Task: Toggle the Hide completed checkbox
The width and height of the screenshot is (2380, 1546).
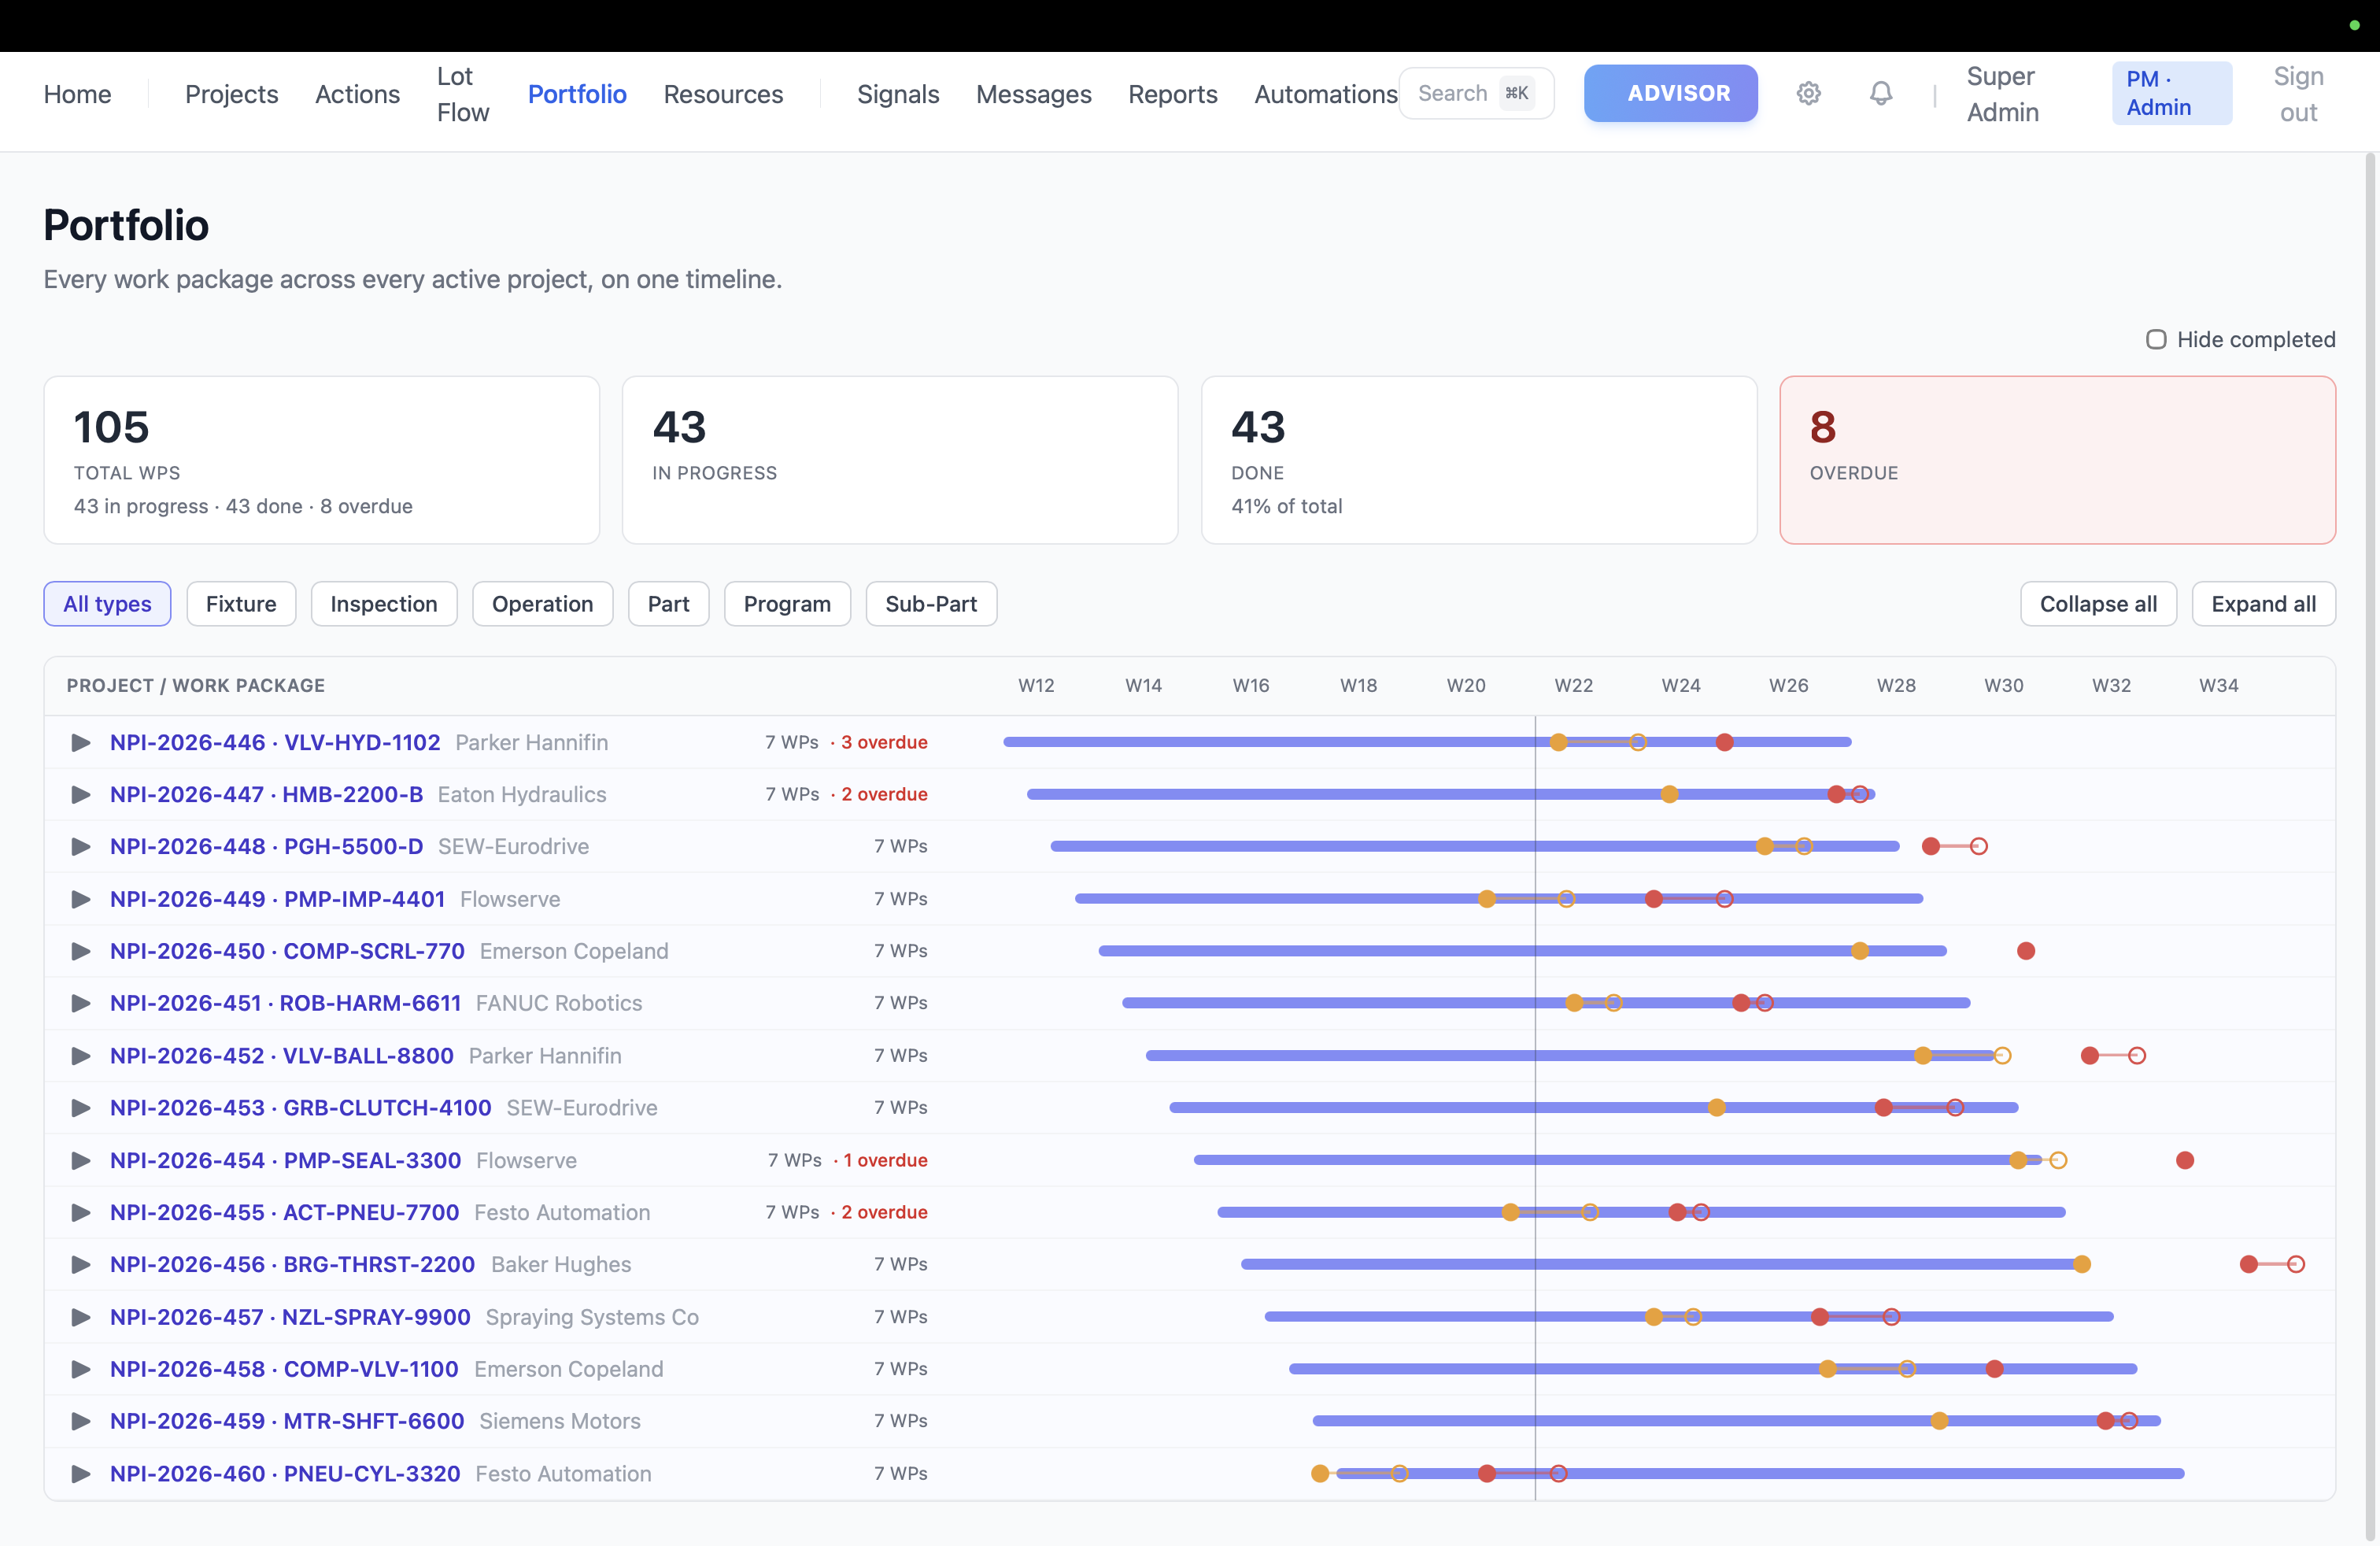Action: coord(2156,340)
